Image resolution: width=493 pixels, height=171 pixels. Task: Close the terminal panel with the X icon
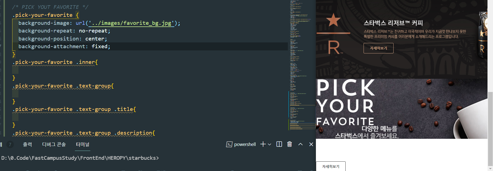pyautogui.click(x=311, y=144)
